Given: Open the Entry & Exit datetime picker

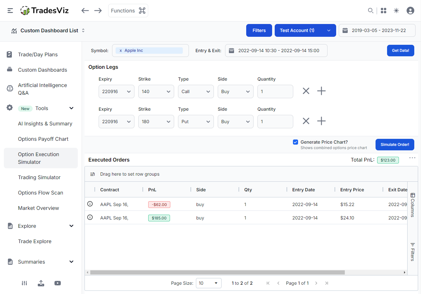Looking at the screenshot, I should click(x=276, y=51).
